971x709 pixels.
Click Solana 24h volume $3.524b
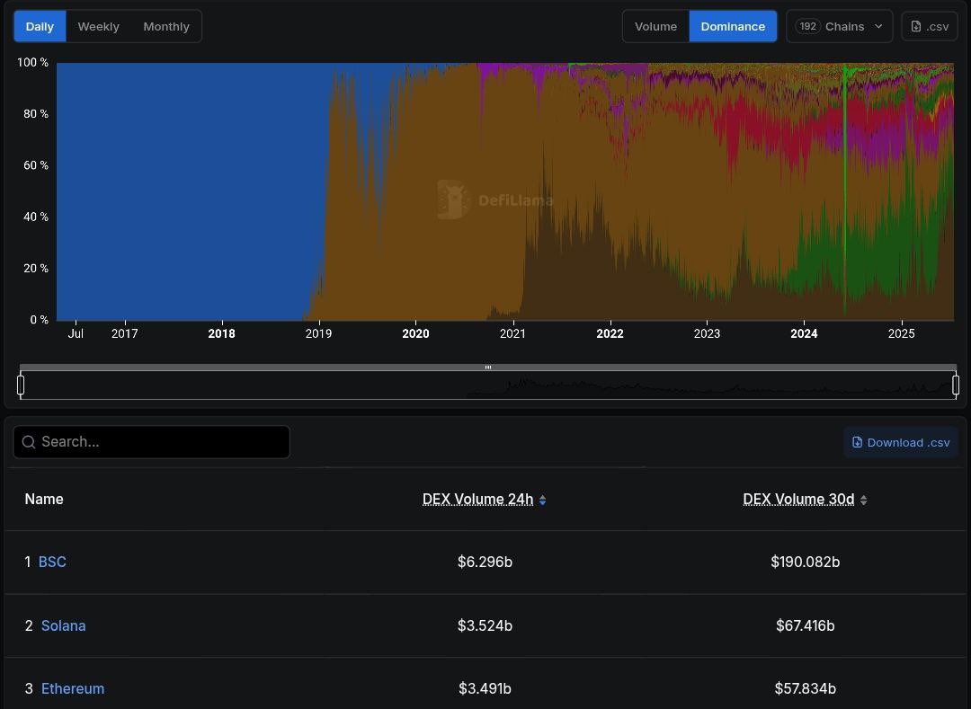click(x=485, y=625)
